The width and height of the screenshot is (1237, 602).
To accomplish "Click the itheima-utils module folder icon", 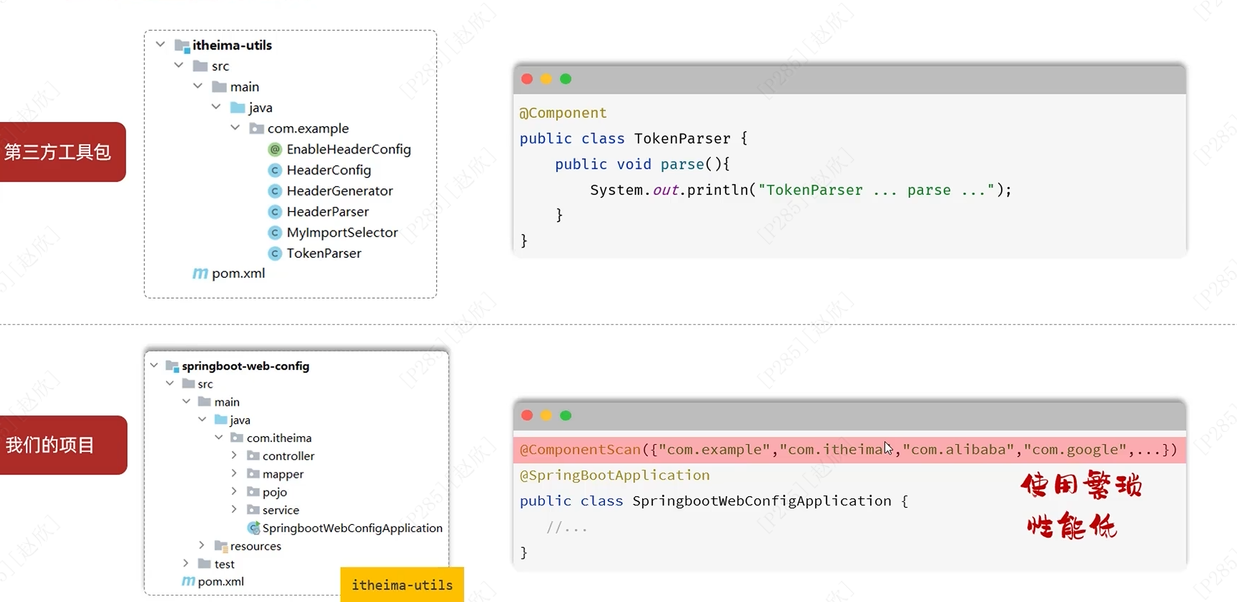I will (182, 46).
